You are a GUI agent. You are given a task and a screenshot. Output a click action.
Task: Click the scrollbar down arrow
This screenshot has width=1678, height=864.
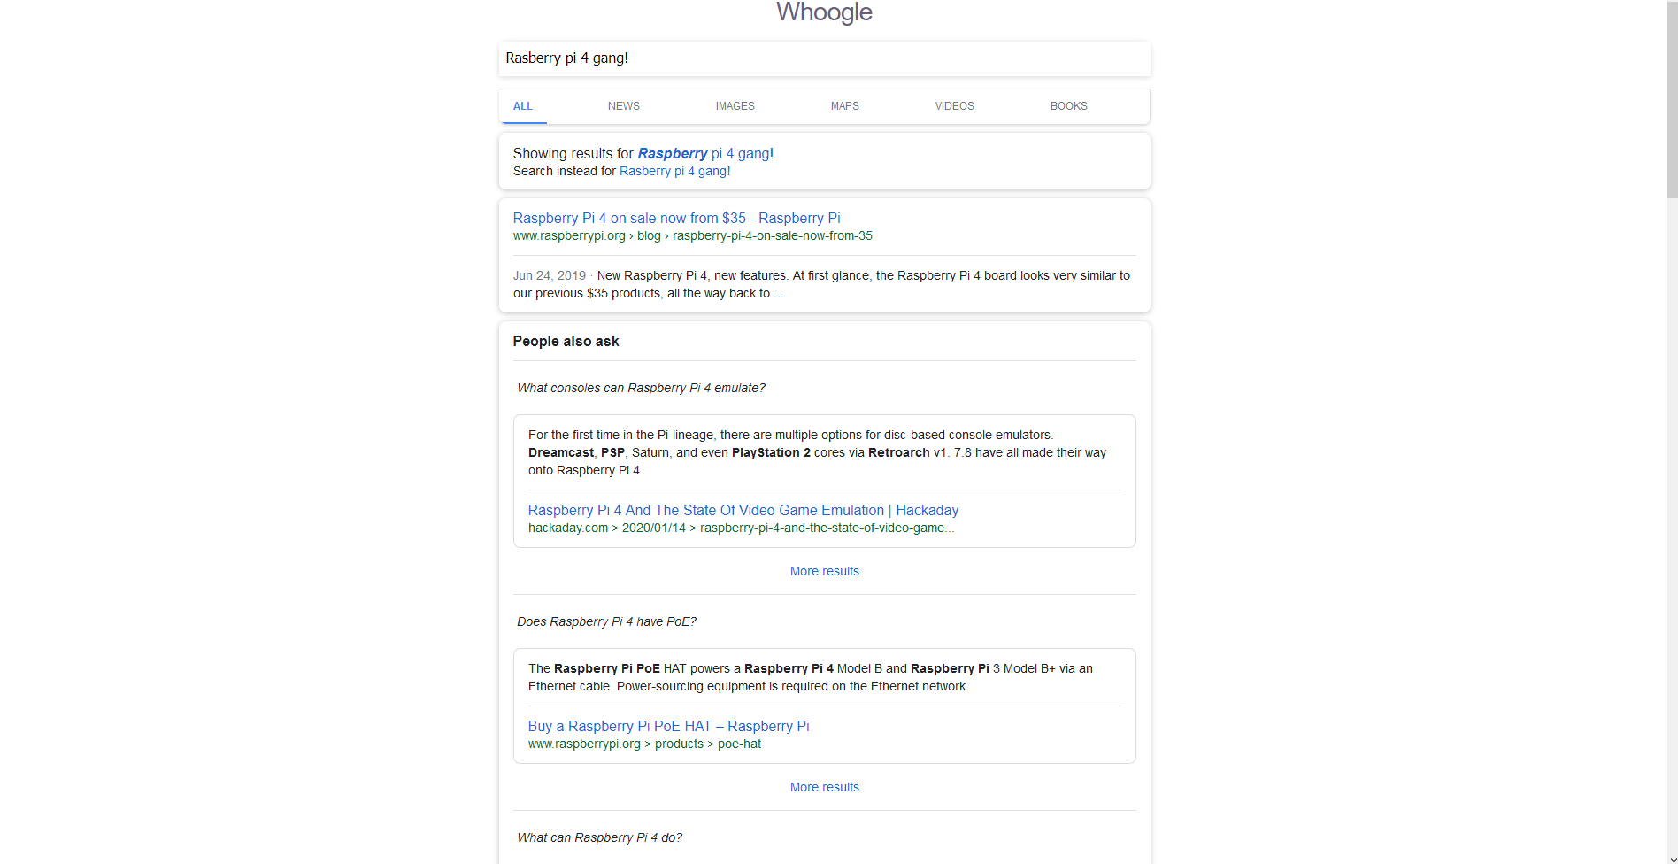pos(1672,858)
